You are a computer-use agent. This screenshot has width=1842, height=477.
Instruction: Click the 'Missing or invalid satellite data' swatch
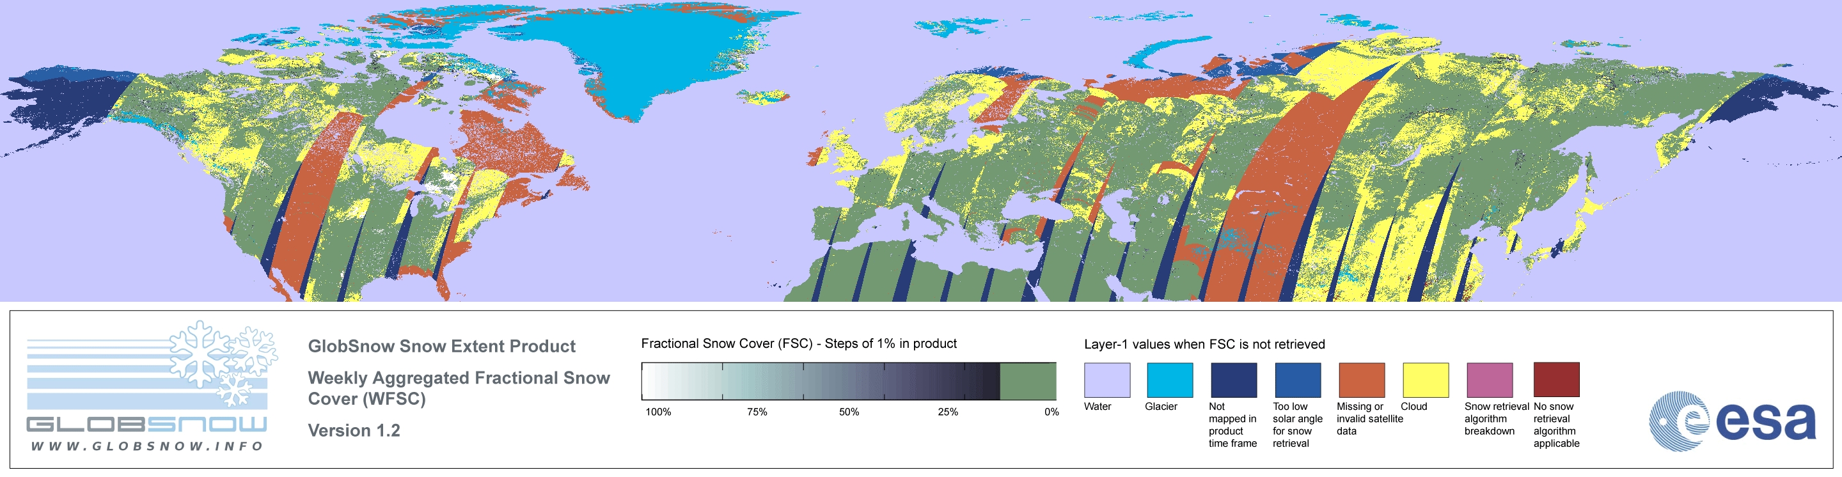pyautogui.click(x=1362, y=380)
